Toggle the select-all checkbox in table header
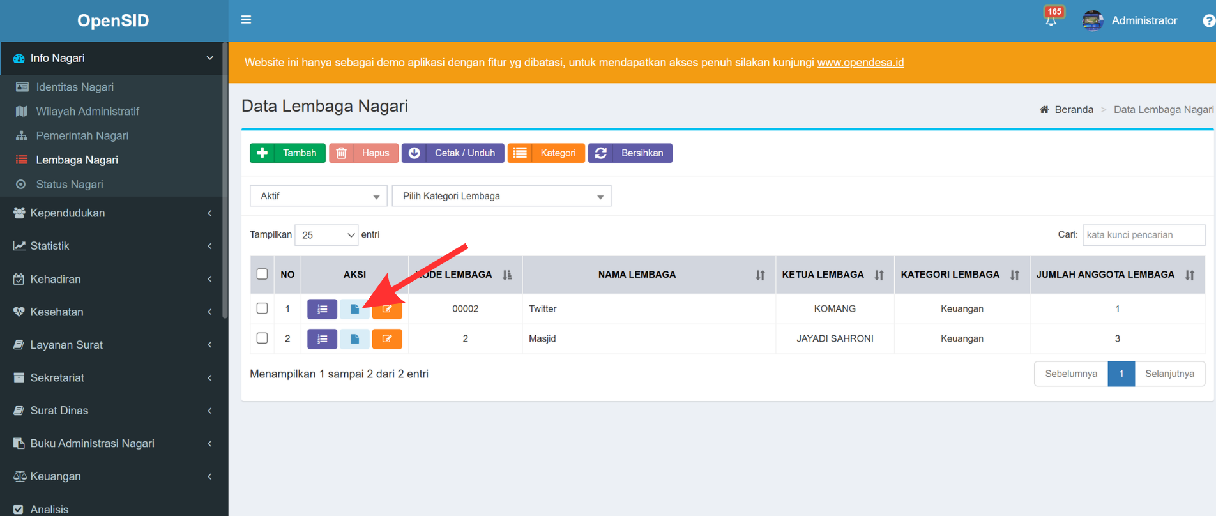1216x516 pixels. pos(262,274)
